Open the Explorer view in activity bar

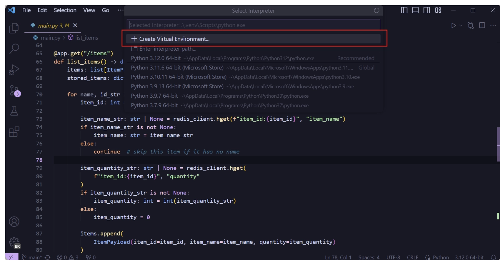coord(14,28)
